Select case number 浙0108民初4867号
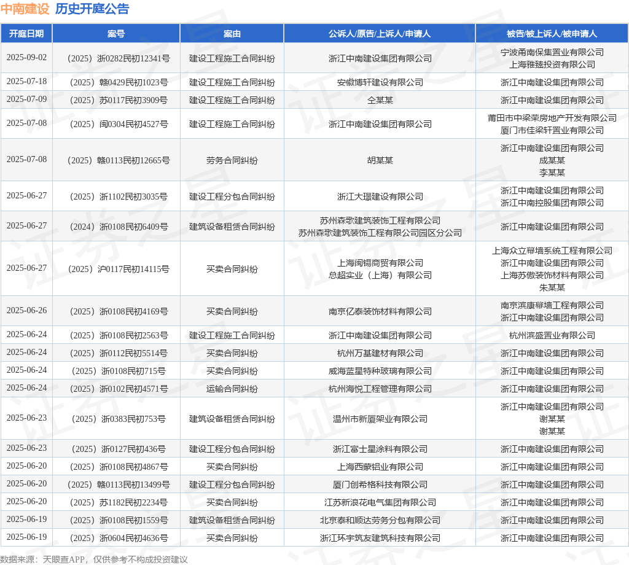629x565 pixels. click(119, 467)
